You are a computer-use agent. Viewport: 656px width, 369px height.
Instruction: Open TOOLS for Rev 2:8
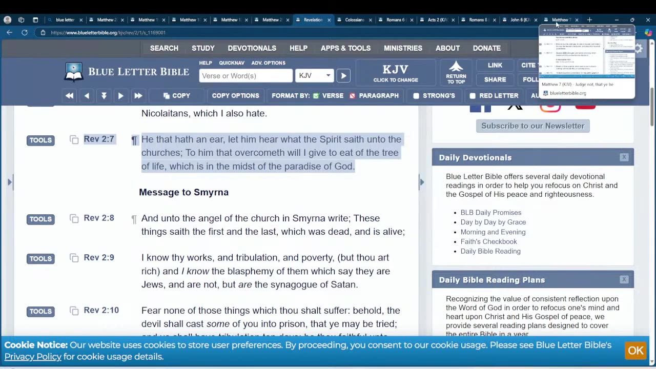pyautogui.click(x=40, y=219)
